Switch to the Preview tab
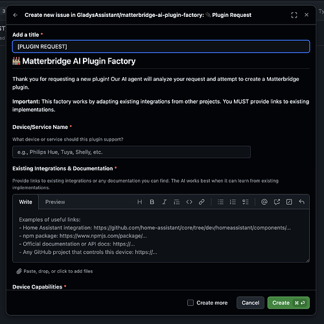The image size is (324, 324). coord(55,202)
